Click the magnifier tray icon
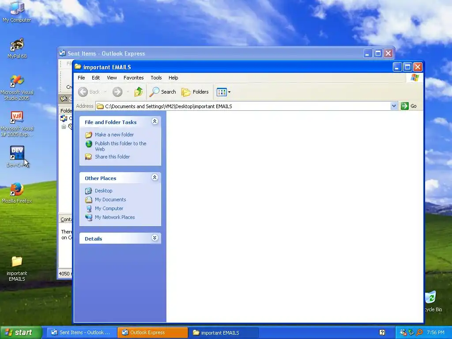The width and height of the screenshot is (452, 339). pos(419,333)
